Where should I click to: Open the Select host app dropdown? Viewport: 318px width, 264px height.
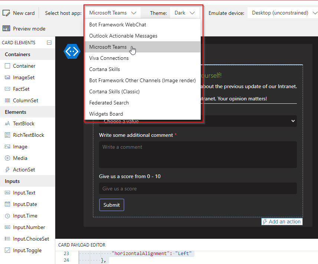112,13
